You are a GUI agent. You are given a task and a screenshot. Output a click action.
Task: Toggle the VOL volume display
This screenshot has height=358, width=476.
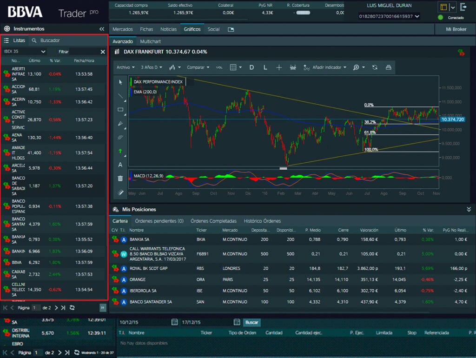point(219,67)
